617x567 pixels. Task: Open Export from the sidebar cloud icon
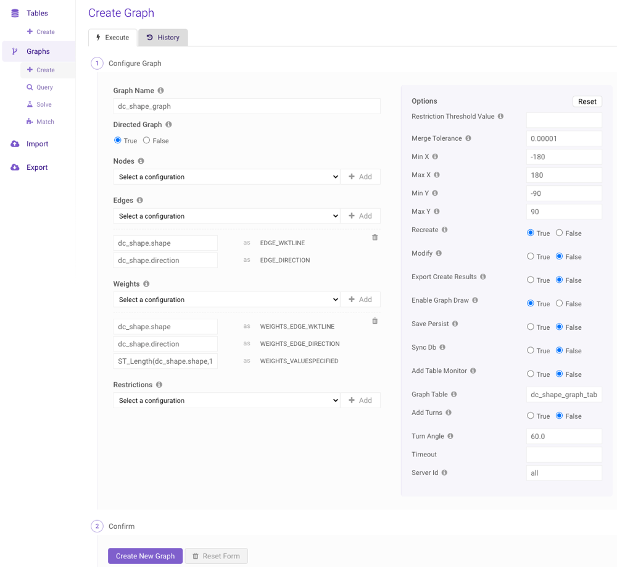pos(15,167)
